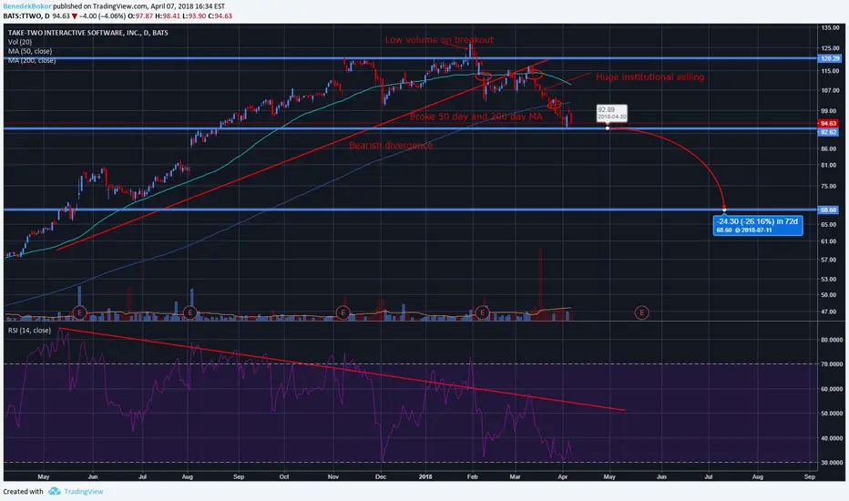Viewport: 849px width, 501px height.
Task: Select the Vol (20) indicator label
Action: coord(20,42)
